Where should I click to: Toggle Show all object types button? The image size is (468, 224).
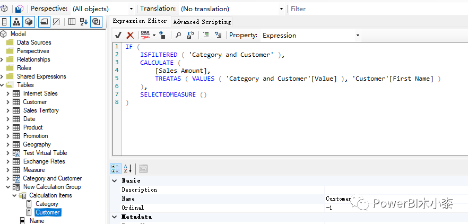[x=96, y=22]
